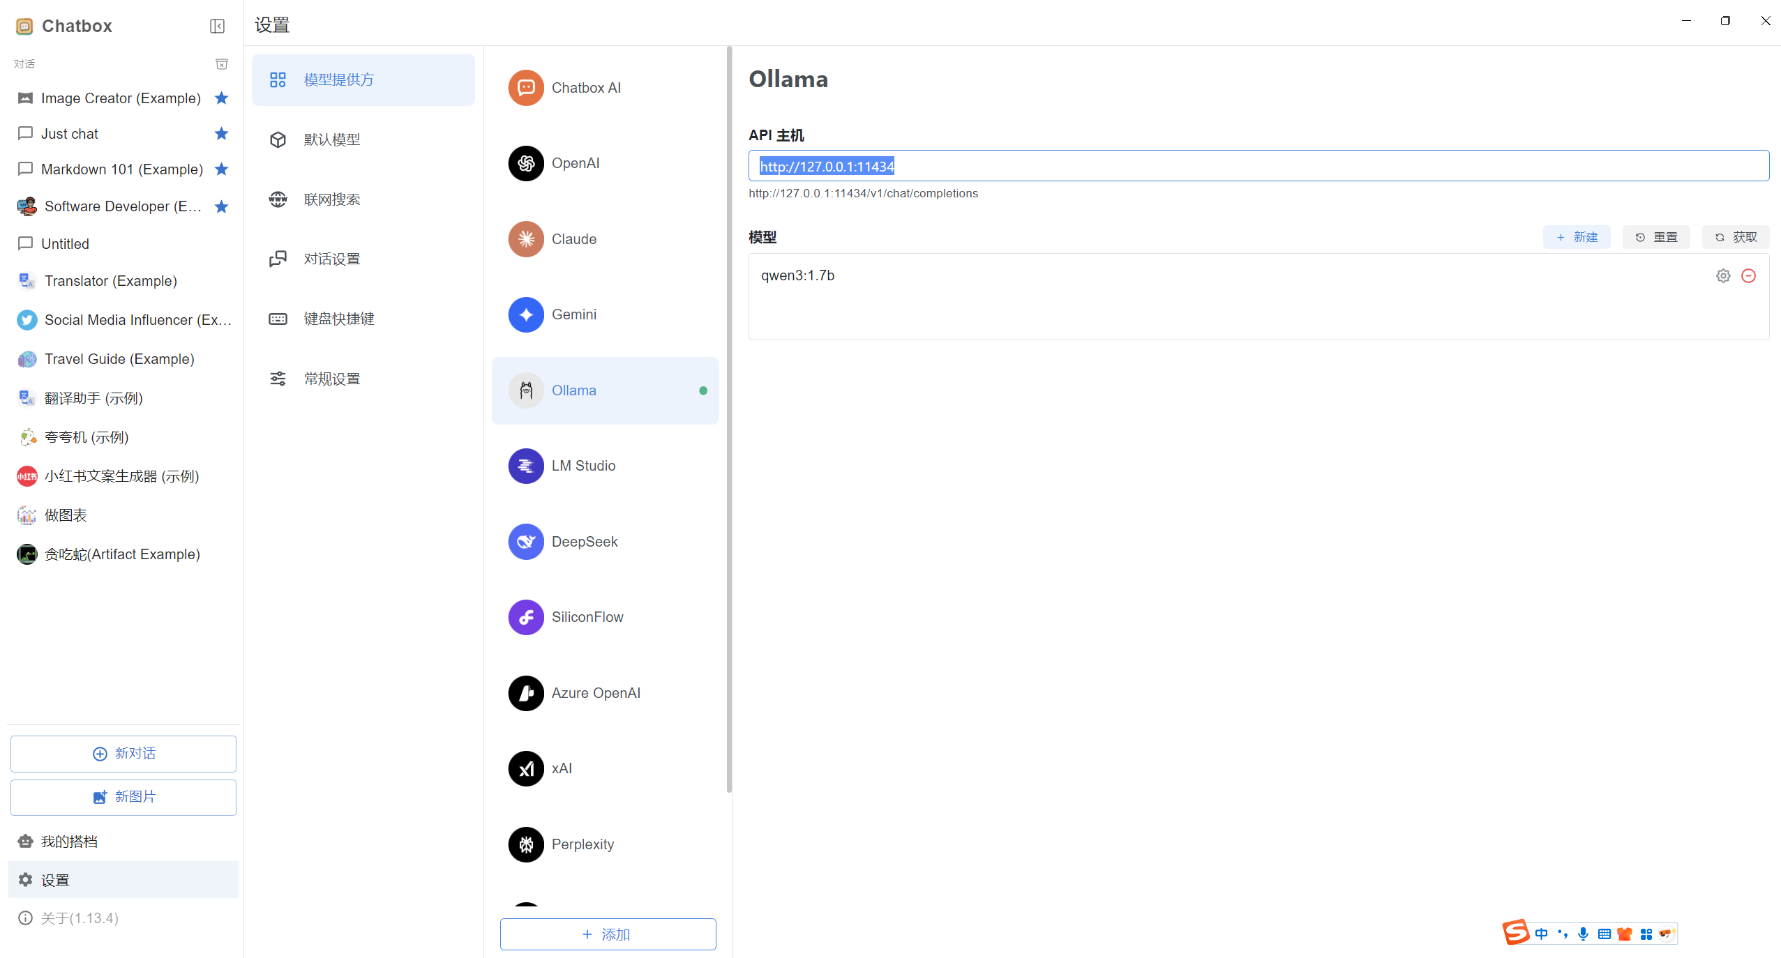The height and width of the screenshot is (958, 1781).
Task: Click the 新图片 button
Action: click(x=123, y=797)
